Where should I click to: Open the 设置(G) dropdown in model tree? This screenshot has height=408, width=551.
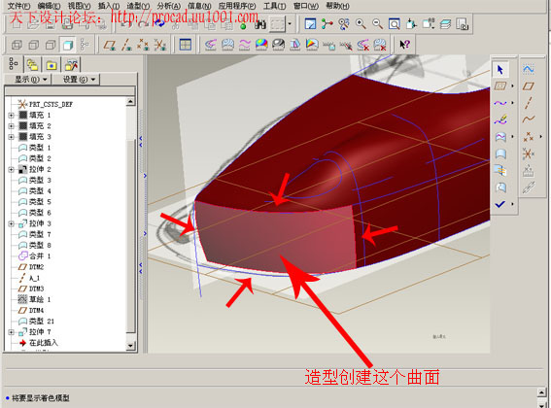tap(76, 80)
